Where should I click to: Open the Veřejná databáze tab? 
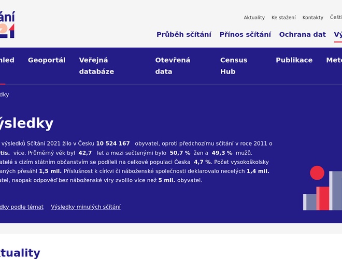[96, 66]
